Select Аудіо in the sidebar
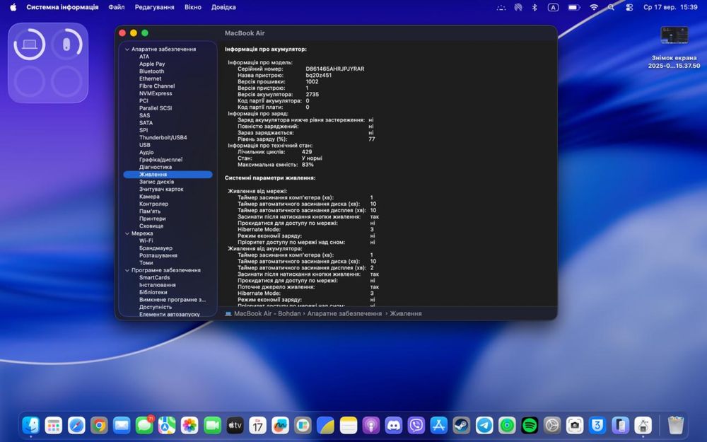This screenshot has height=442, width=707. [x=146, y=153]
